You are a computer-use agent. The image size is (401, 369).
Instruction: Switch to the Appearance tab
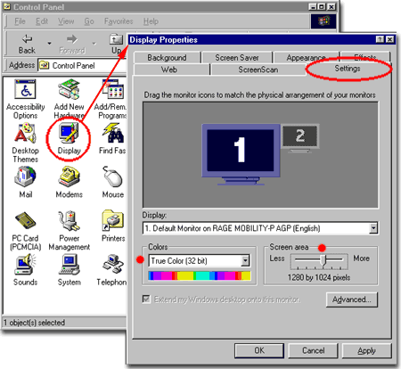(306, 58)
